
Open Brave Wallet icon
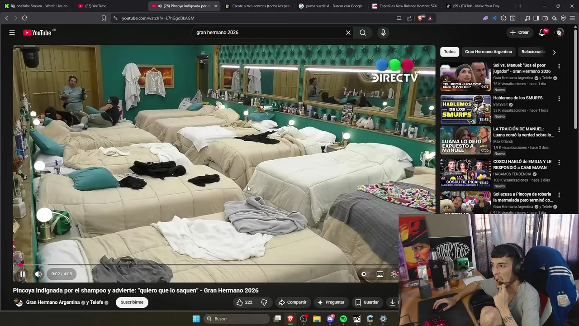click(x=545, y=18)
